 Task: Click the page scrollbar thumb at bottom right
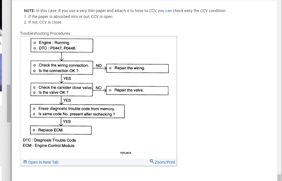[x=279, y=177]
